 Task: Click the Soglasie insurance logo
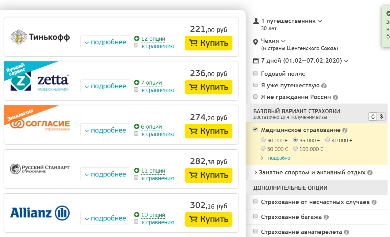pos(40,125)
